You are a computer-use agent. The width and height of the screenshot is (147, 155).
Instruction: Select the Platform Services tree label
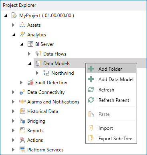point(45,150)
